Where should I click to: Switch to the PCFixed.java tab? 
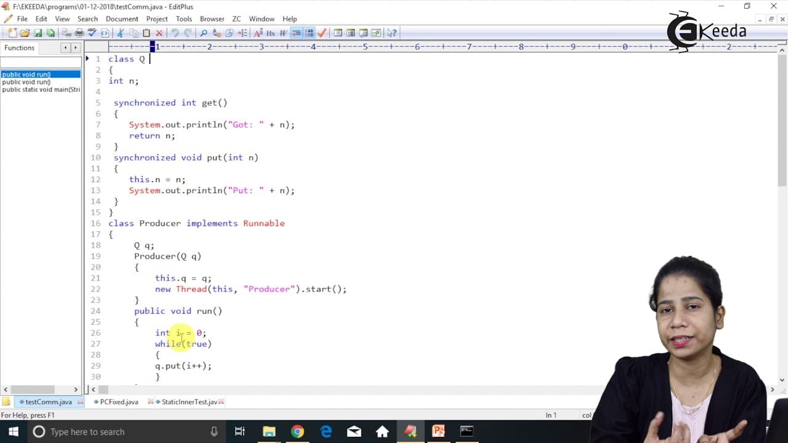click(119, 402)
